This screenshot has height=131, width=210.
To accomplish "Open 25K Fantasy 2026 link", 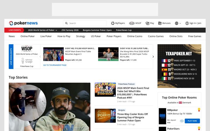I will pos(70,30).
